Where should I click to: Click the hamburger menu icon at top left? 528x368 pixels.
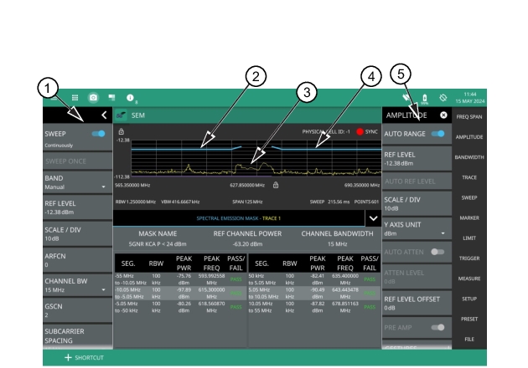[x=54, y=98]
